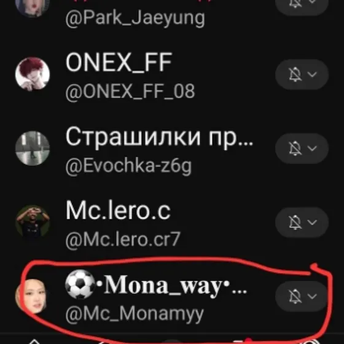
Task: Open the ONEX_FF channel name
Action: (119, 62)
